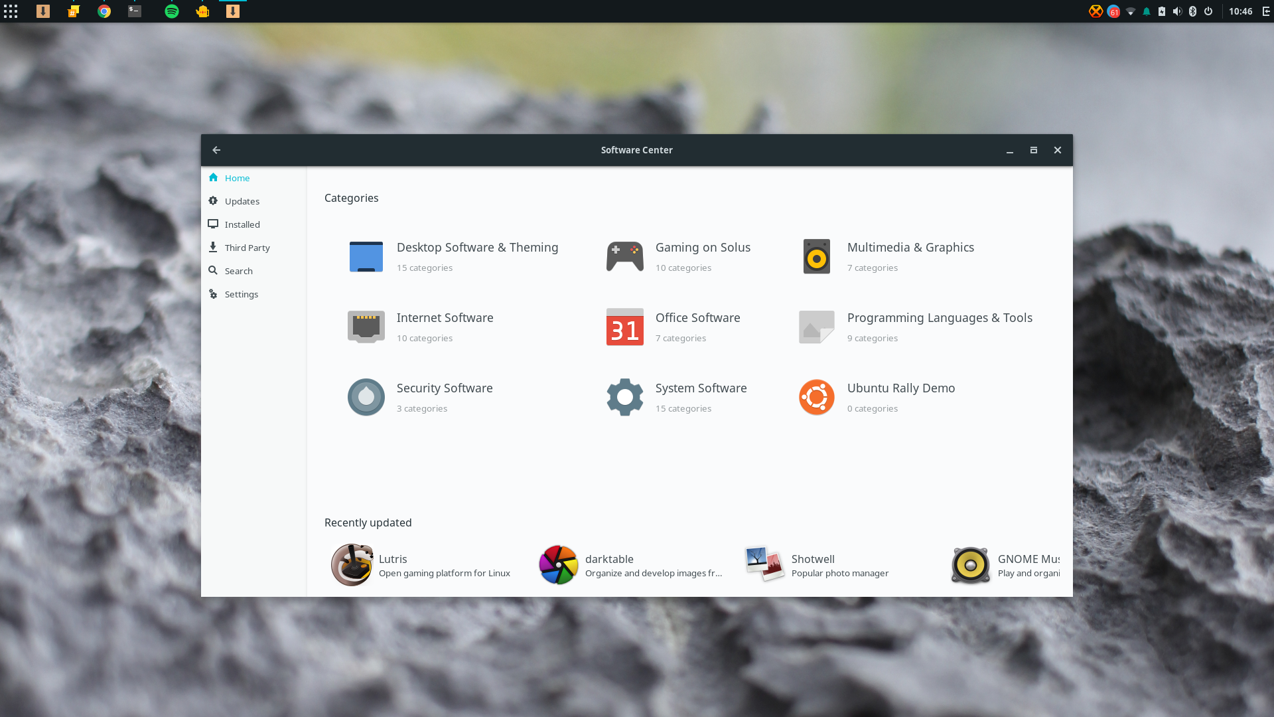Launch Google Chrome from the top panel
1274x717 pixels.
click(x=104, y=11)
